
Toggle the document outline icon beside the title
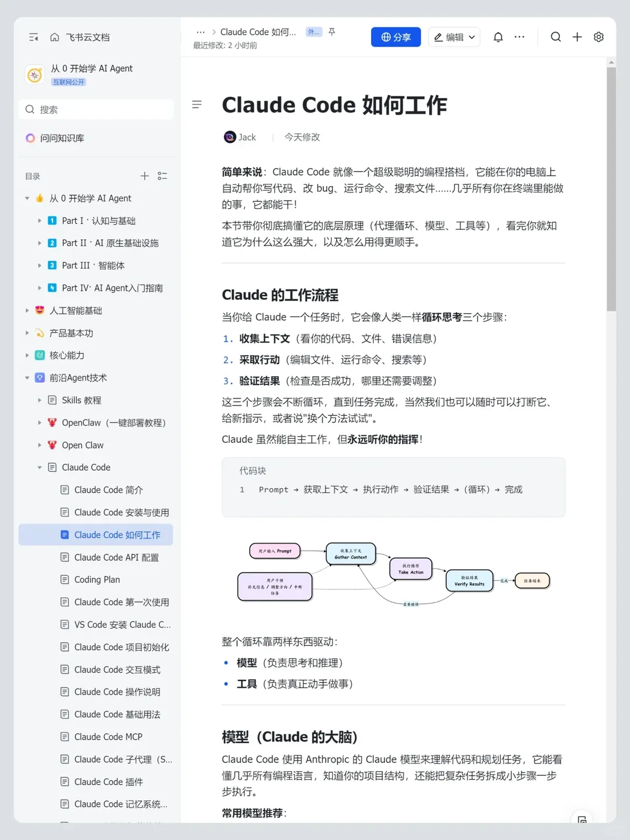[197, 105]
